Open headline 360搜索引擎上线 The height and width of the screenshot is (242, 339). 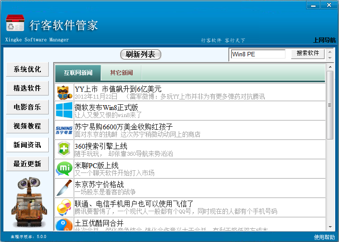tap(101, 146)
